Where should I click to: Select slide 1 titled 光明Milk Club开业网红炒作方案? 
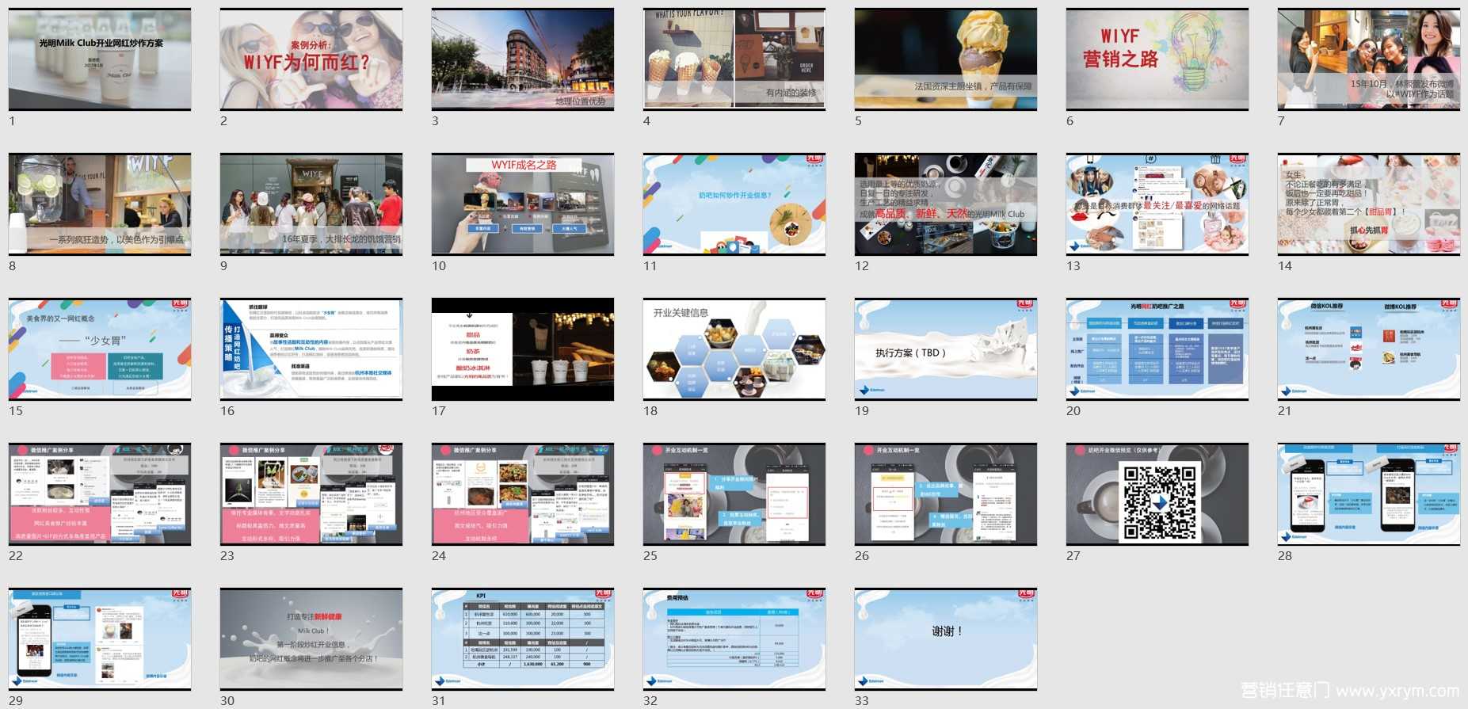pyautogui.click(x=100, y=59)
